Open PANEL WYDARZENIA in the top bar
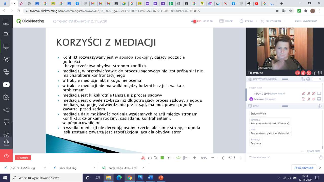The width and height of the screenshot is (324, 182). (x=306, y=21)
